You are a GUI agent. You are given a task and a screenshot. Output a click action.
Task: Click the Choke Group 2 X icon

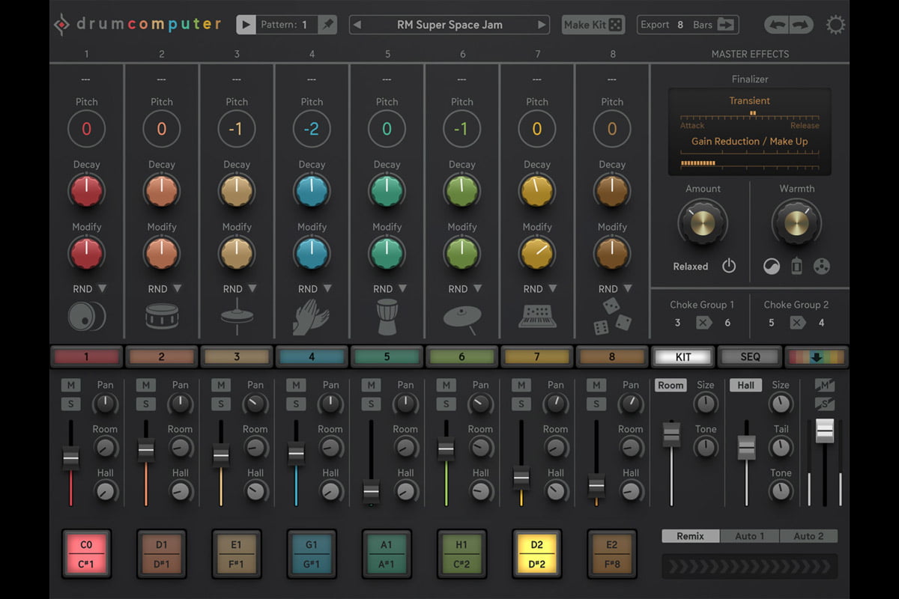point(797,323)
